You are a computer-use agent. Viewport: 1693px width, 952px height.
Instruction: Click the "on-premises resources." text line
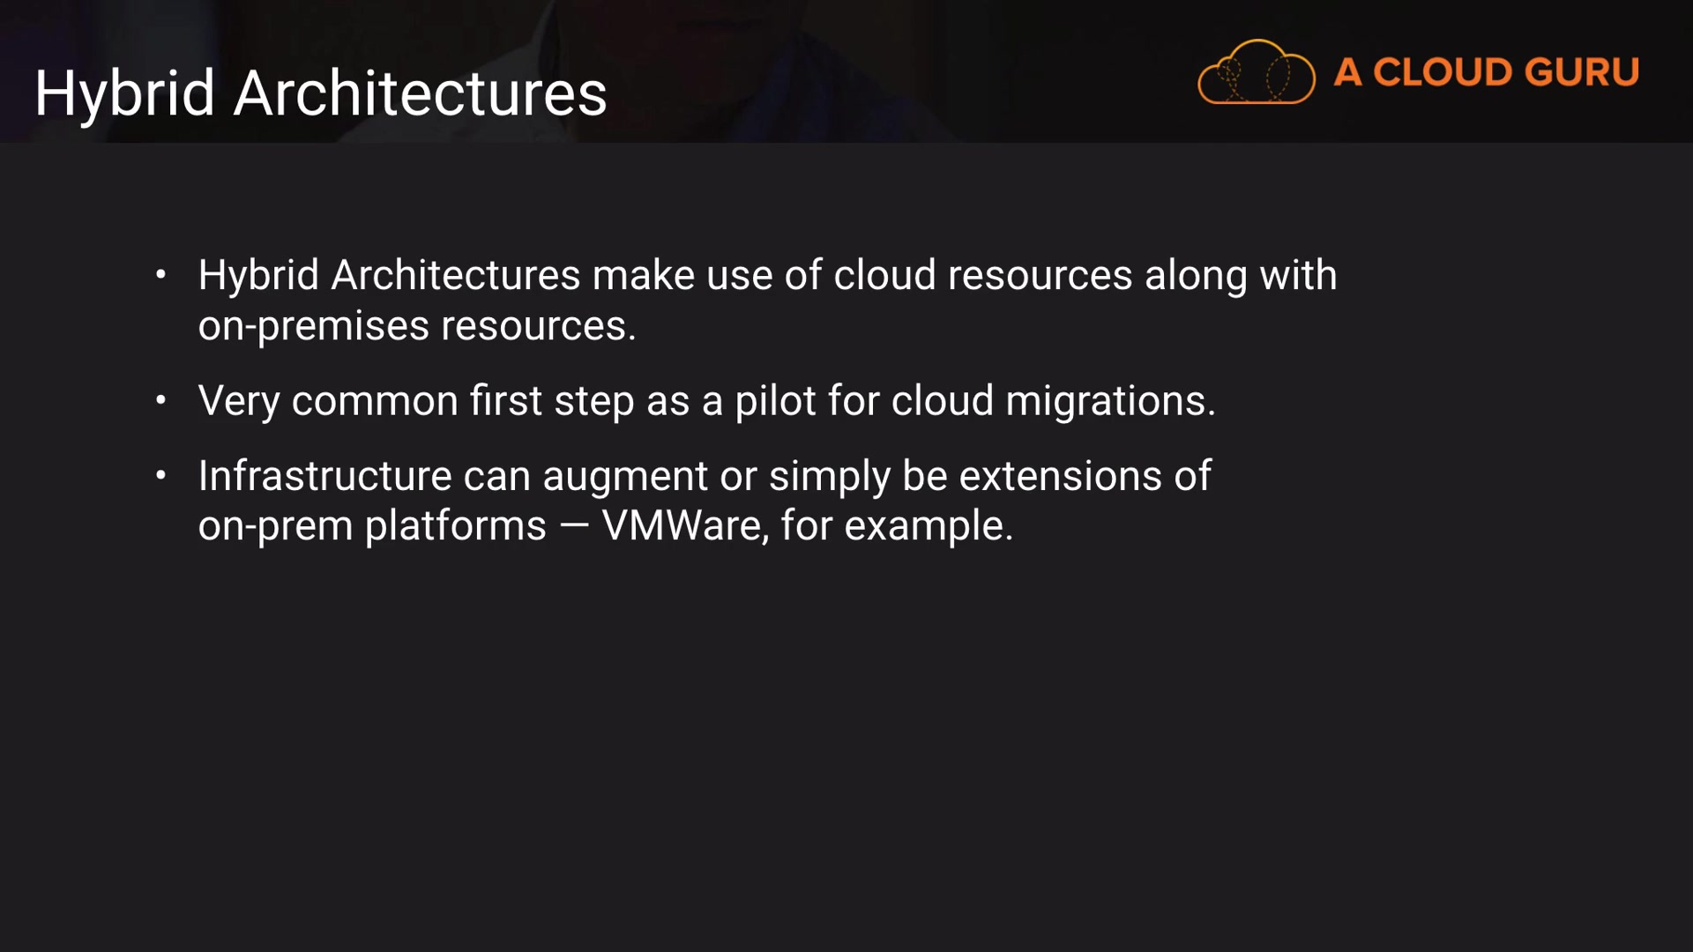(x=416, y=326)
